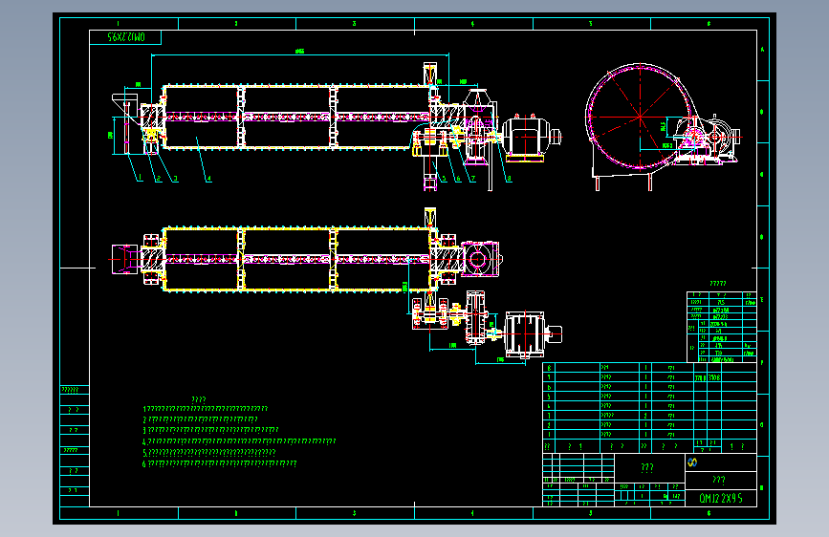The width and height of the screenshot is (829, 537).
Task: Click the blue-yellow logo in the title block
Action: coord(692,462)
